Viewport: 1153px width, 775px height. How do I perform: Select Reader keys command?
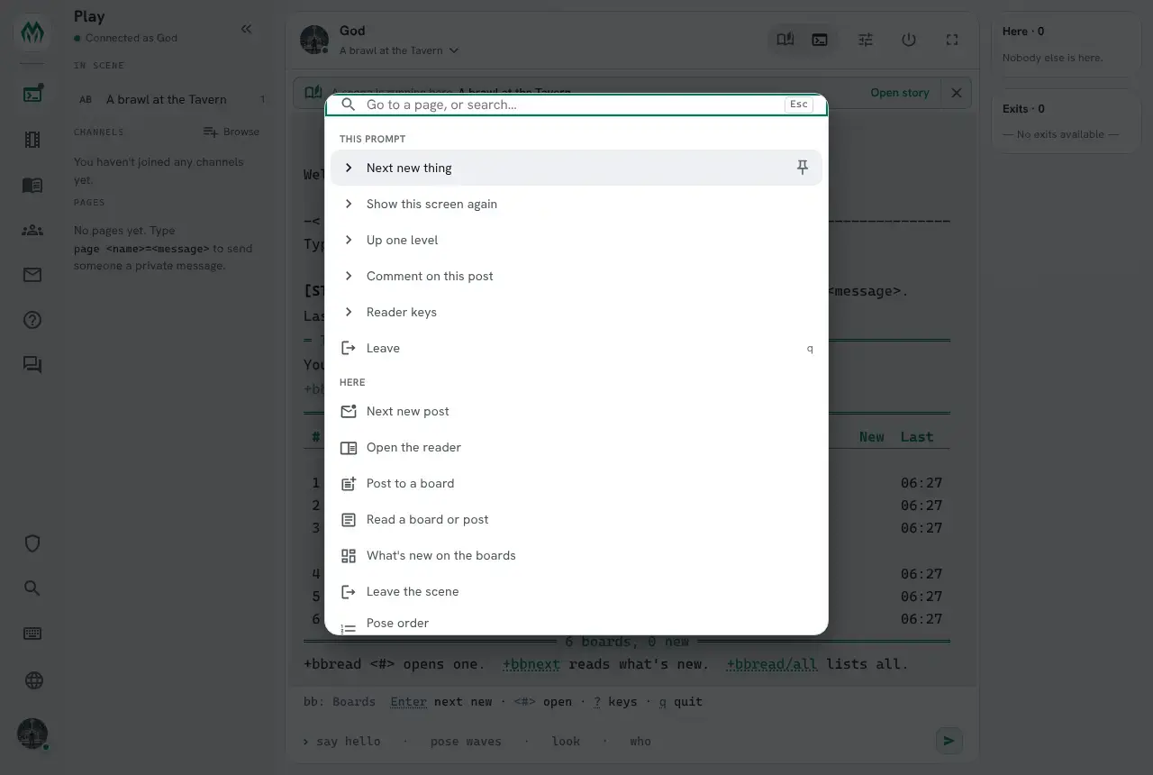[x=576, y=312]
